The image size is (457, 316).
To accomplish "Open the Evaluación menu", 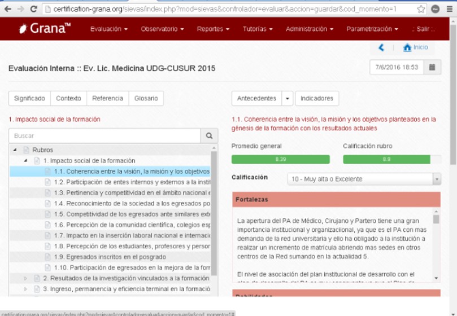I will click(x=108, y=29).
